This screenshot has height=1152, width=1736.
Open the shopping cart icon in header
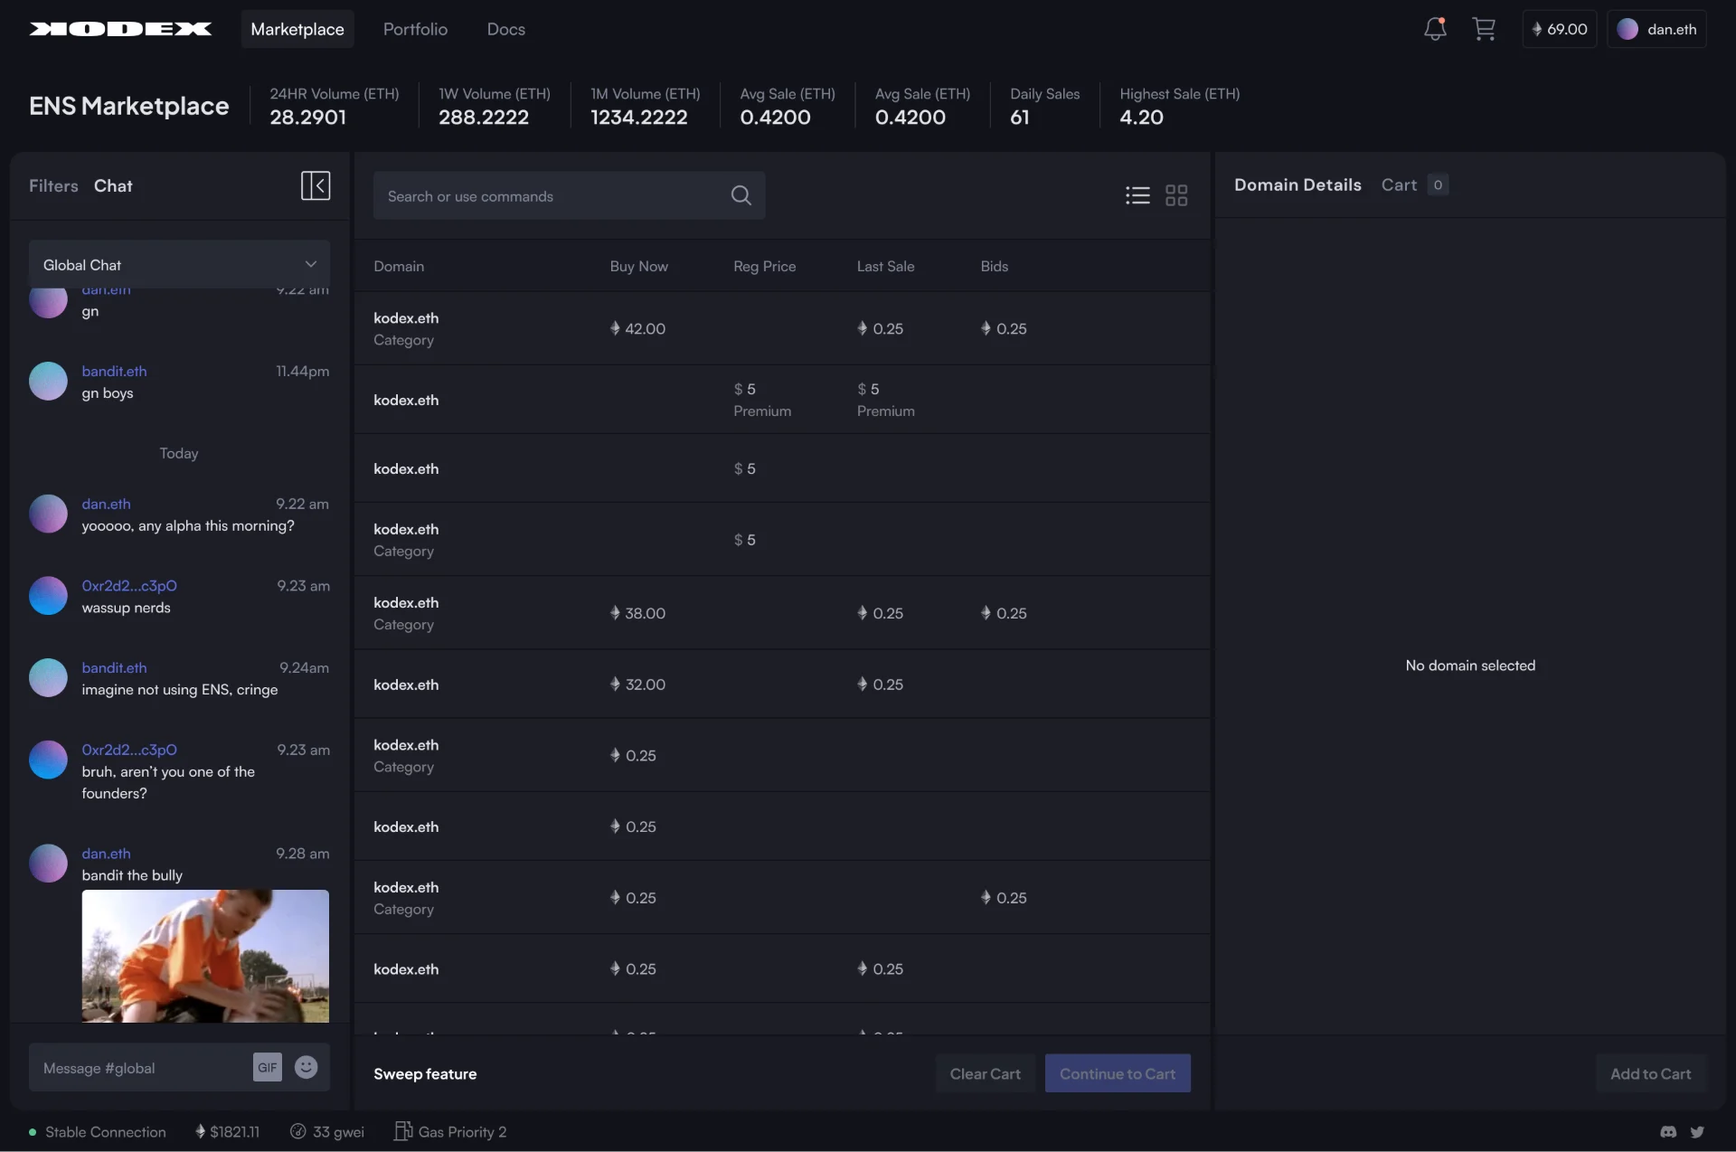coord(1484,29)
